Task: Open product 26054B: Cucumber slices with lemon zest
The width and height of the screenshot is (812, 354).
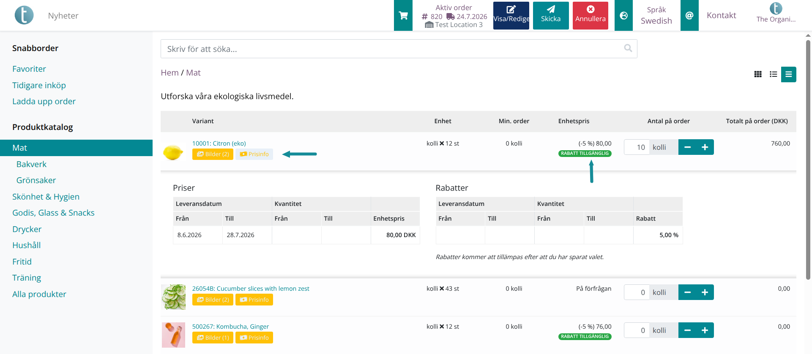Action: point(251,289)
